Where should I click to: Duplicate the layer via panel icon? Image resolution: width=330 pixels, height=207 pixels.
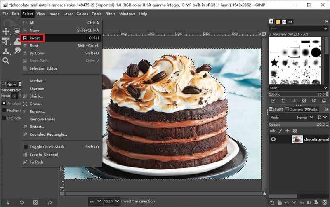[x=302, y=202]
